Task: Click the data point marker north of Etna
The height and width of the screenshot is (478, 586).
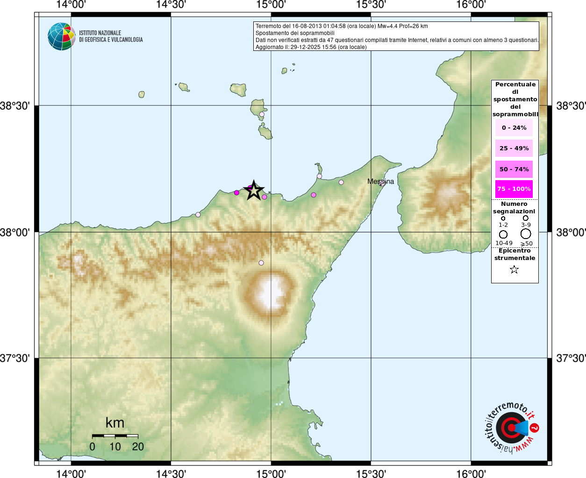Action: (x=261, y=263)
